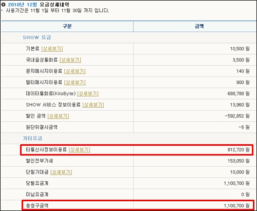Image resolution: width=257 pixels, height=211 pixels.
Task: Click the 140 원 amount
Action: pyautogui.click(x=243, y=71)
